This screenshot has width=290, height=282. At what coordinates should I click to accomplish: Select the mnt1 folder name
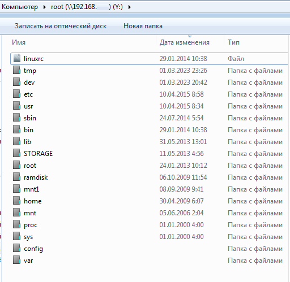click(32, 189)
